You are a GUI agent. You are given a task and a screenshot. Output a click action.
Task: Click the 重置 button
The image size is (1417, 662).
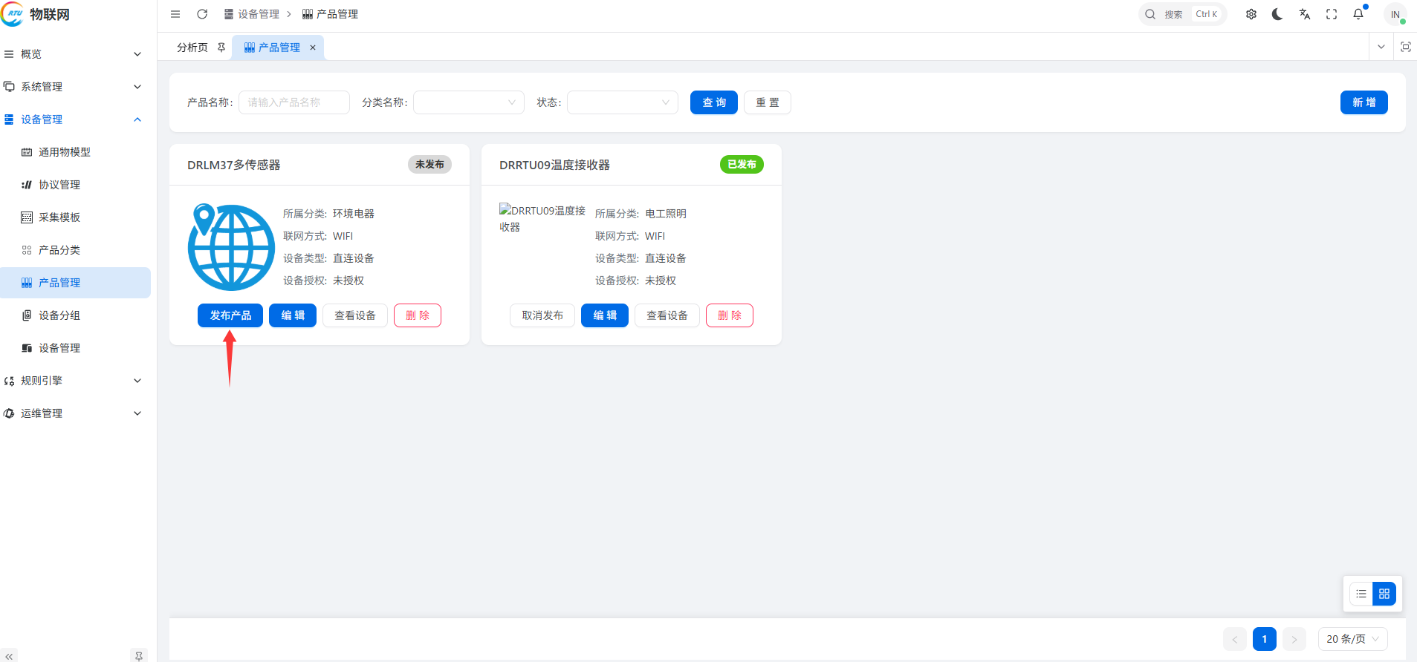point(768,102)
